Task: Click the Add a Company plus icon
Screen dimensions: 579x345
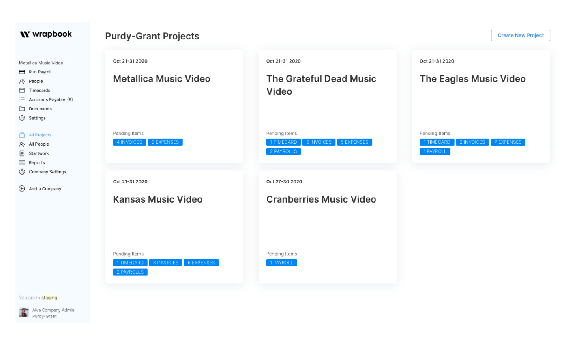Action: [x=22, y=189]
